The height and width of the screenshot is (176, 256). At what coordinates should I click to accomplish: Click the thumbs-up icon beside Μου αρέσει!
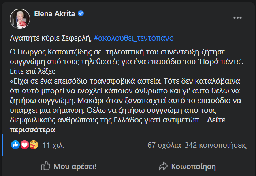click(x=46, y=166)
